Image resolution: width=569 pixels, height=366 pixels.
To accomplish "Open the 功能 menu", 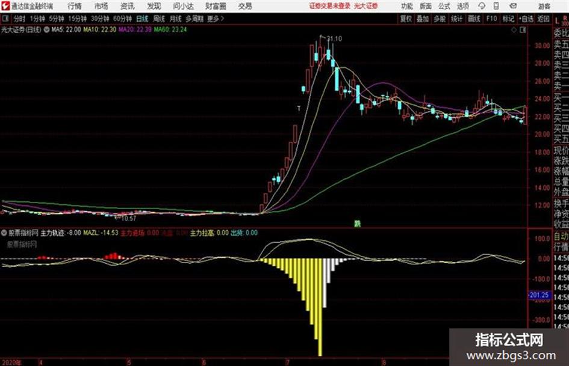I will (407, 6).
